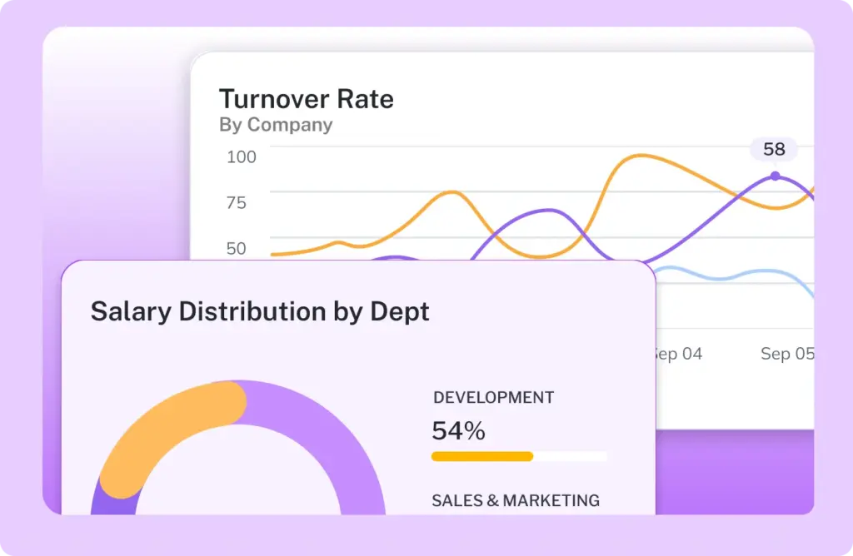Select the "By Company" subtitle text
Viewport: 853px width, 556px height.
click(x=276, y=125)
